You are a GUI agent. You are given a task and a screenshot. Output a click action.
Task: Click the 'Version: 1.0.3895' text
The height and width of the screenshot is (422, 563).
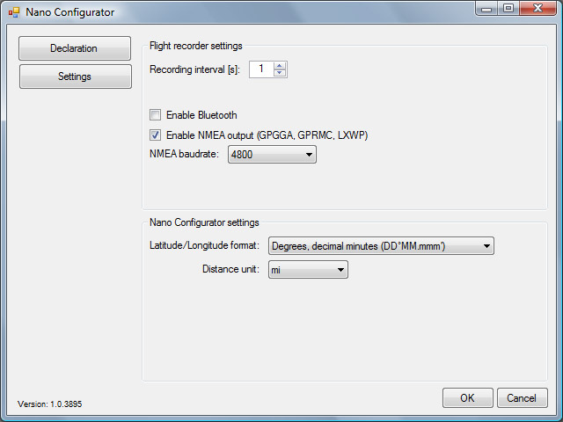click(49, 404)
